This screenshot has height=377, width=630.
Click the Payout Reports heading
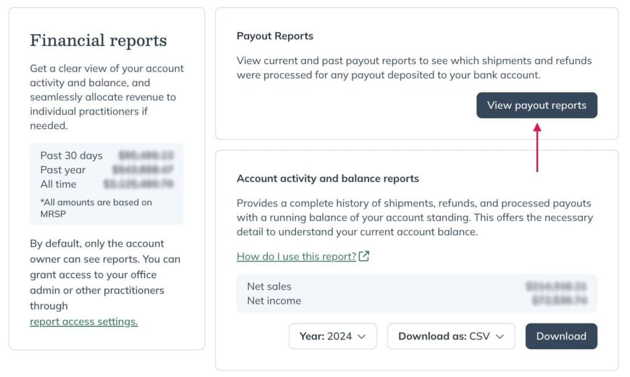[x=275, y=36]
